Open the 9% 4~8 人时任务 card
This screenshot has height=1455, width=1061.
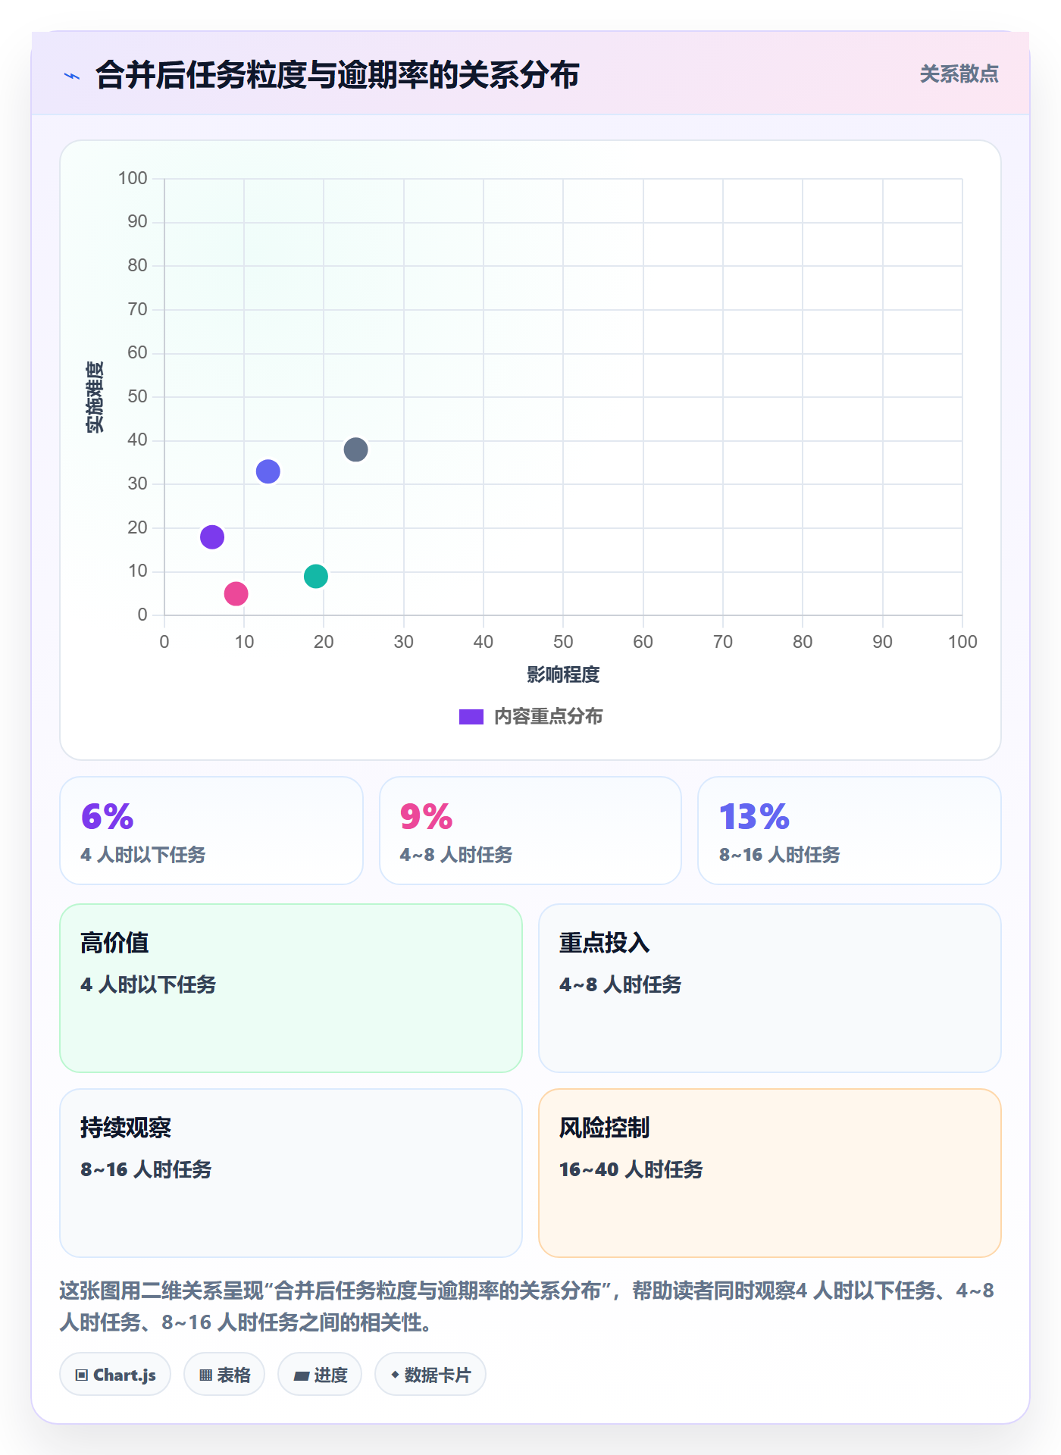click(530, 831)
